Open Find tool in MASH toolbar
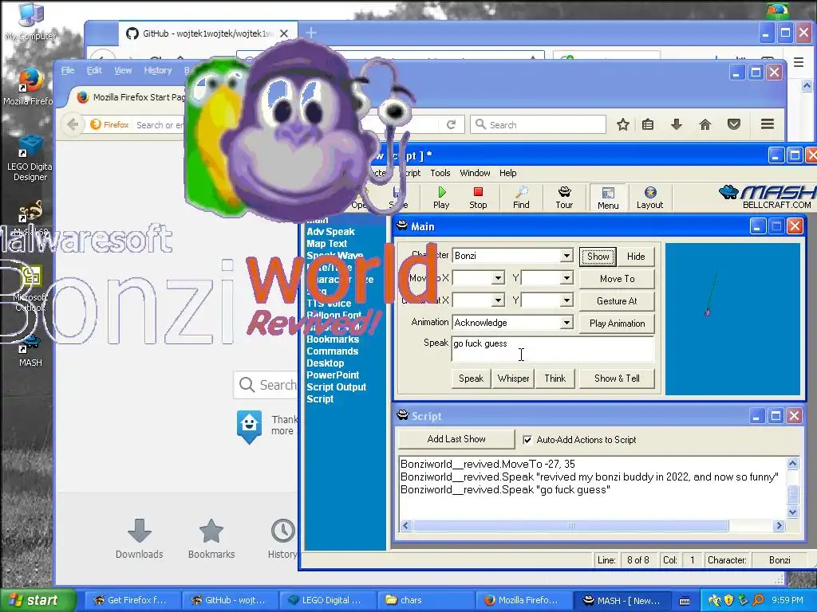 click(521, 198)
